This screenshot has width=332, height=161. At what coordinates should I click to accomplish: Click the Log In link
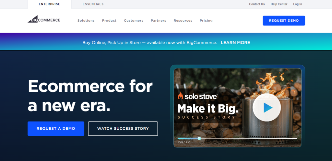[x=298, y=4]
